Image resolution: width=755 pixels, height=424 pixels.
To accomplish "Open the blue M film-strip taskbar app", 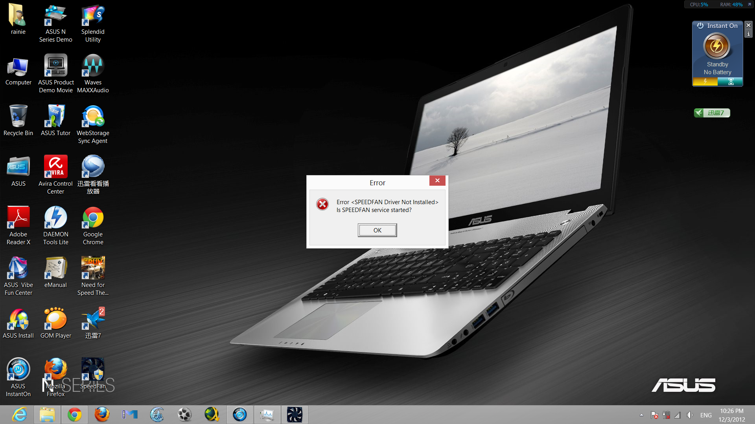I will coord(129,415).
